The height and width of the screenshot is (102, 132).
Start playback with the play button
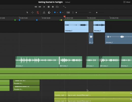coord(44,7)
